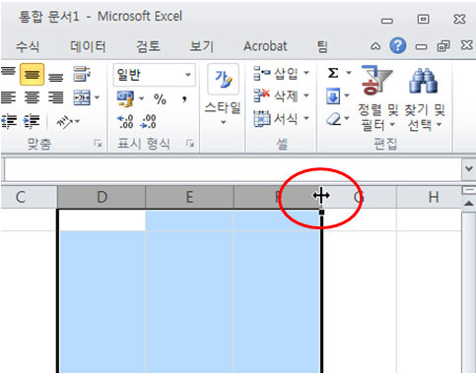The image size is (476, 374).
Task: Click 삭제 cells button
Action: (275, 95)
